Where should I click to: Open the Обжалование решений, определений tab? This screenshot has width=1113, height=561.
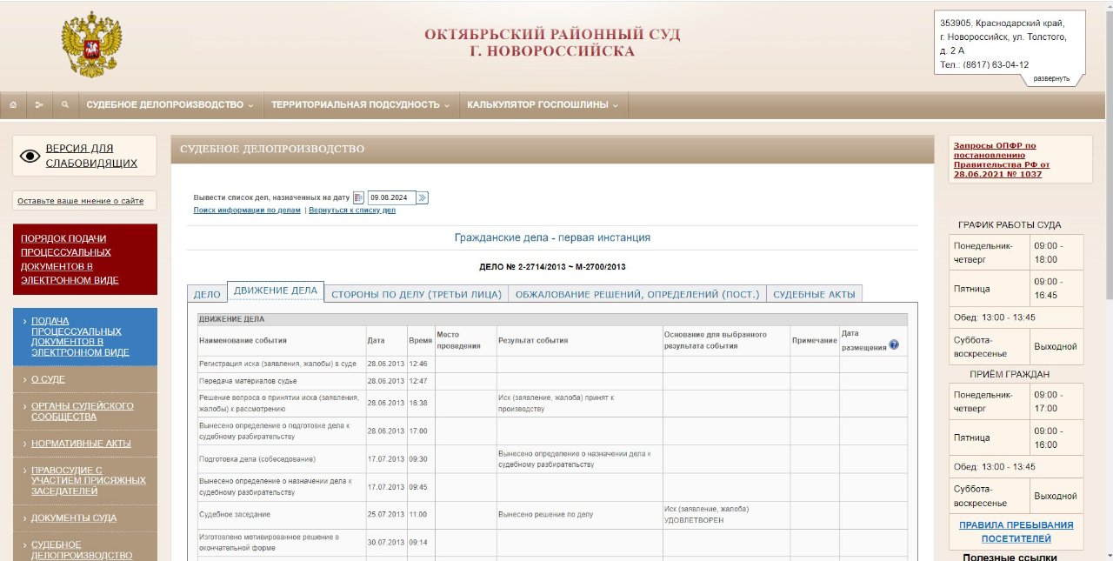pyautogui.click(x=637, y=294)
